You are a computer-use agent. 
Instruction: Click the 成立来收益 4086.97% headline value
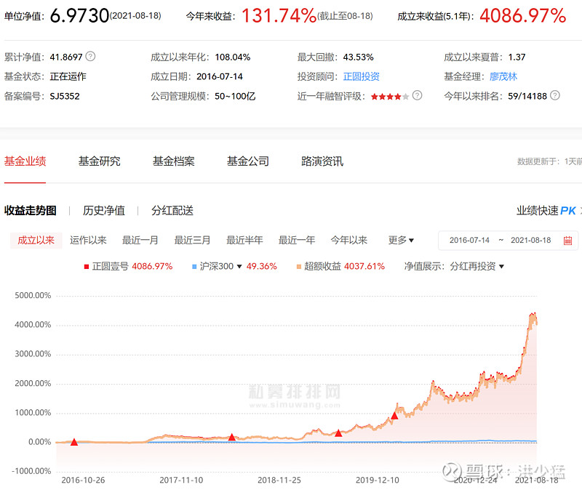pos(522,15)
